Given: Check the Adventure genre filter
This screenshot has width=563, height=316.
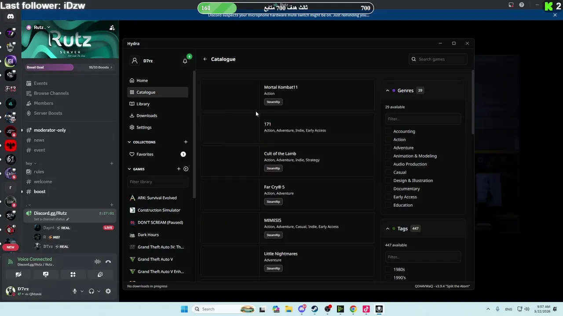Looking at the screenshot, I should 388,148.
